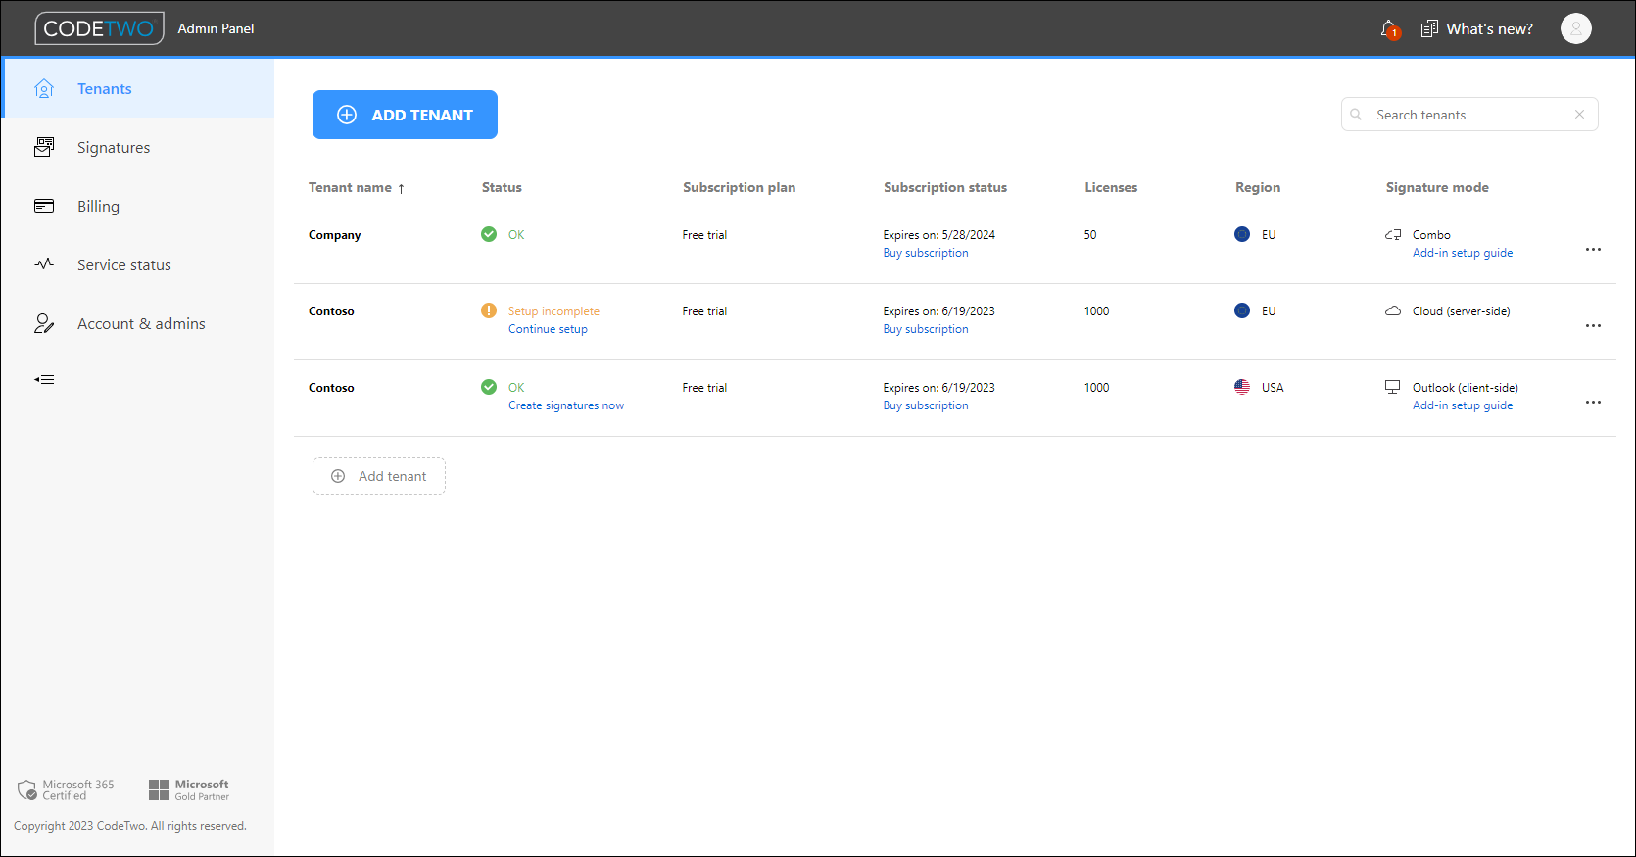The height and width of the screenshot is (857, 1636).
Task: Focus the Search tenants field
Action: click(1469, 115)
